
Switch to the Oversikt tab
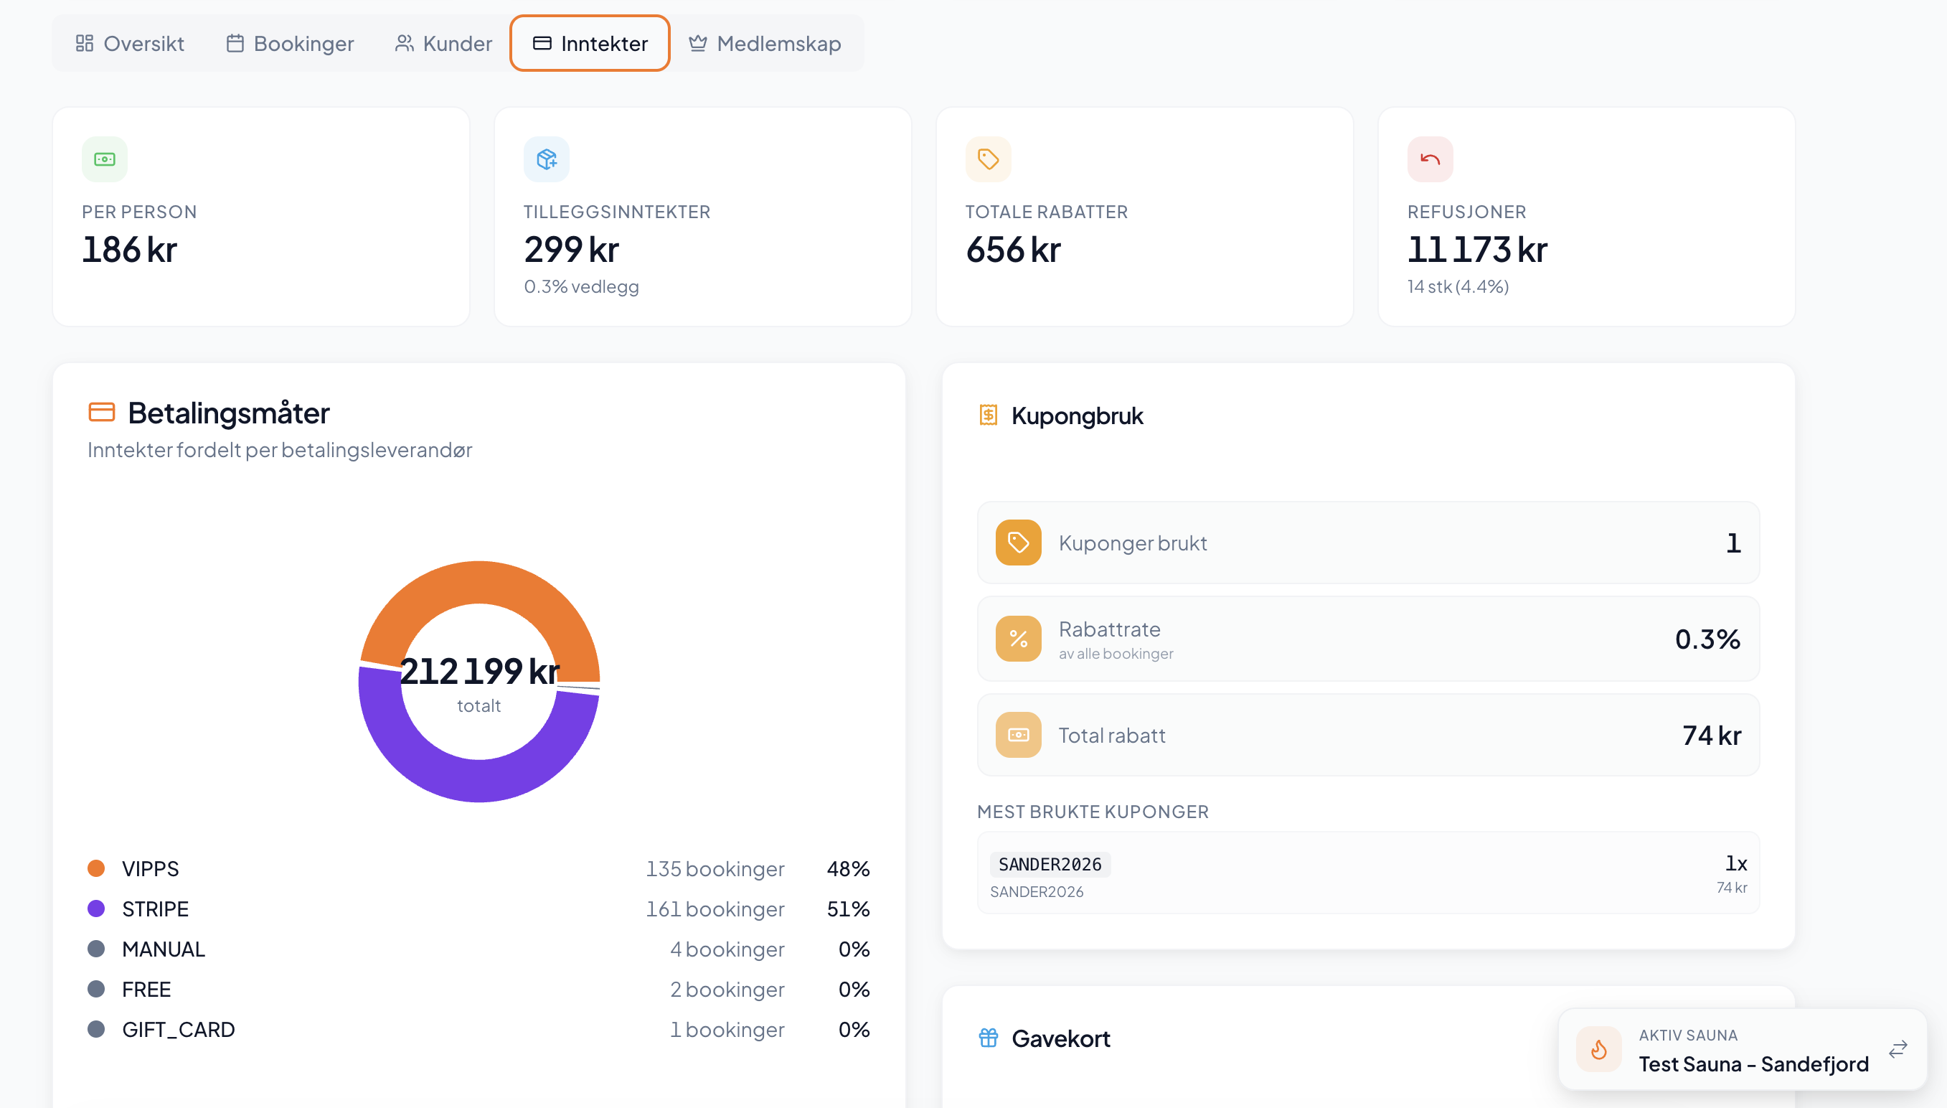[x=130, y=43]
